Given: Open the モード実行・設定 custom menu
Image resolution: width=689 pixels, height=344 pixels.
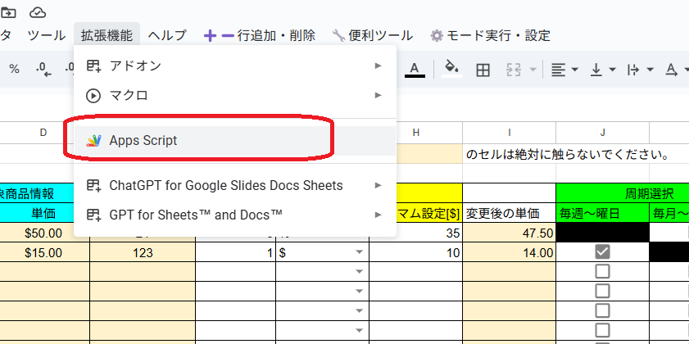Looking at the screenshot, I should pos(491,35).
